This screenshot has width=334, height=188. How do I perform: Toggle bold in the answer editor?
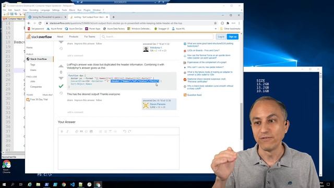tap(62, 132)
